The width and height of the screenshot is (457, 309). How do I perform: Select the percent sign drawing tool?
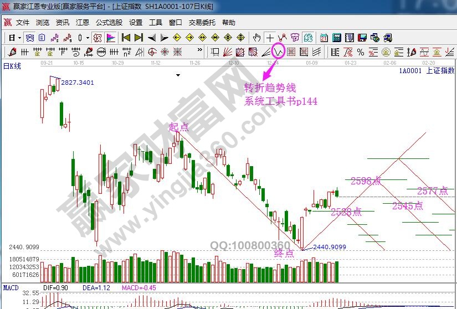pyautogui.click(x=360, y=53)
